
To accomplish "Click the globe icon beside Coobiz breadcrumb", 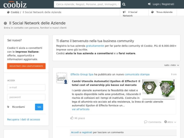I will [8, 12].
